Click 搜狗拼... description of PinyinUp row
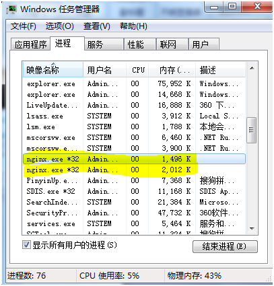The height and width of the screenshot is (286, 274). [217, 180]
